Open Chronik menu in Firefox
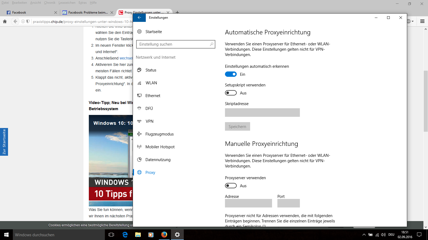This screenshot has height=240, width=428. (50, 3)
